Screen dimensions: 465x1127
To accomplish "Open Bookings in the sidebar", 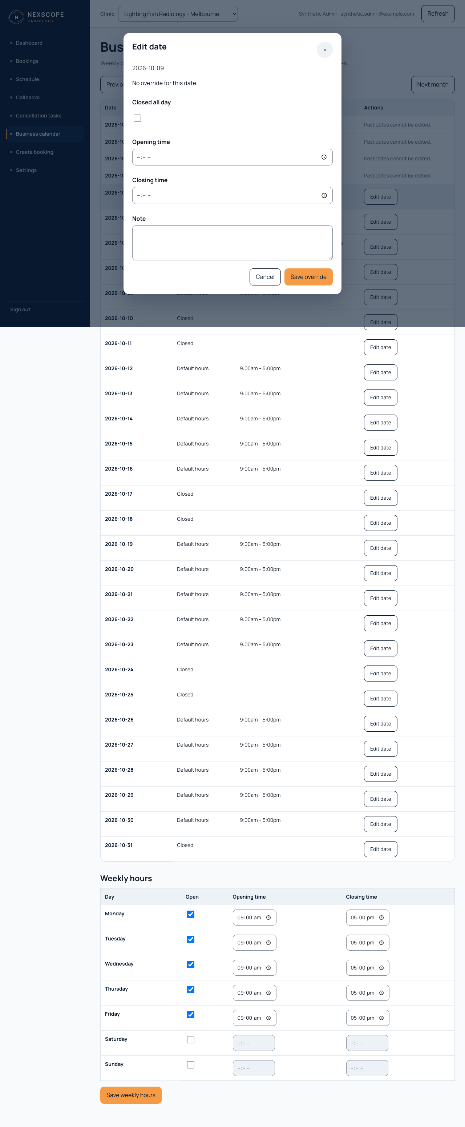I will (x=27, y=61).
